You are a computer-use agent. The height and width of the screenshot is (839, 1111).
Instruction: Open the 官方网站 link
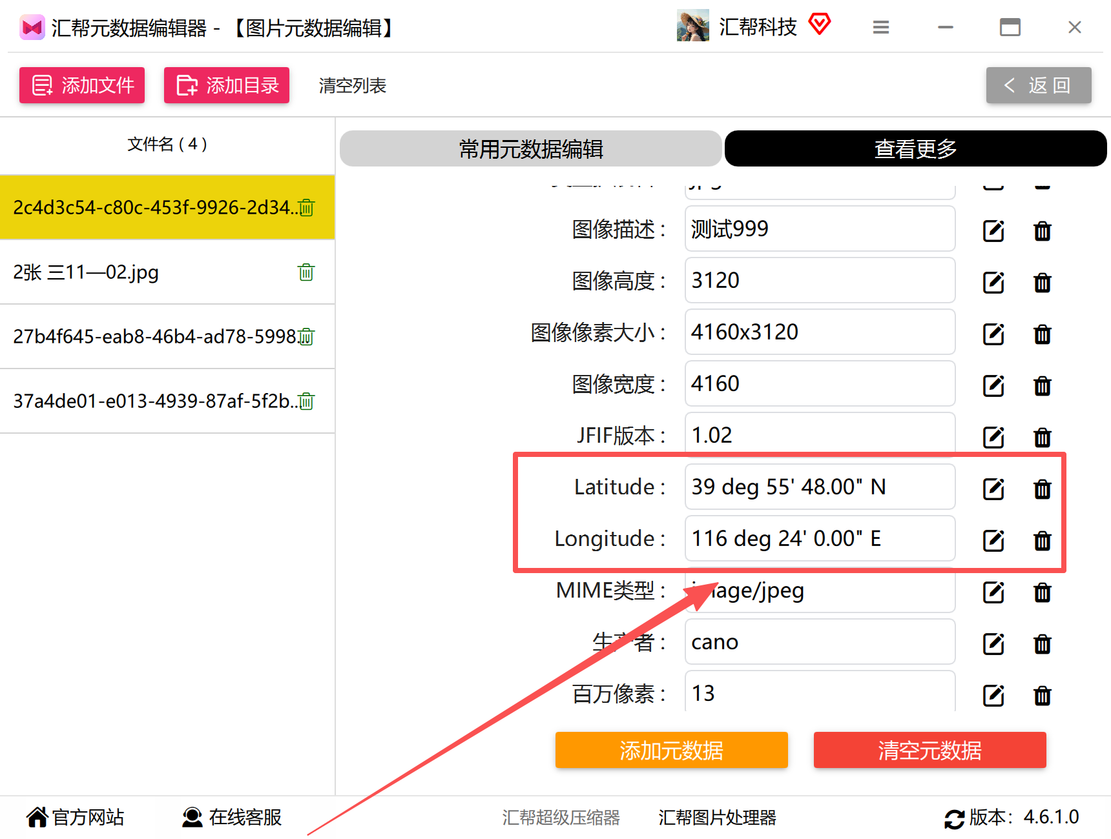(x=76, y=817)
